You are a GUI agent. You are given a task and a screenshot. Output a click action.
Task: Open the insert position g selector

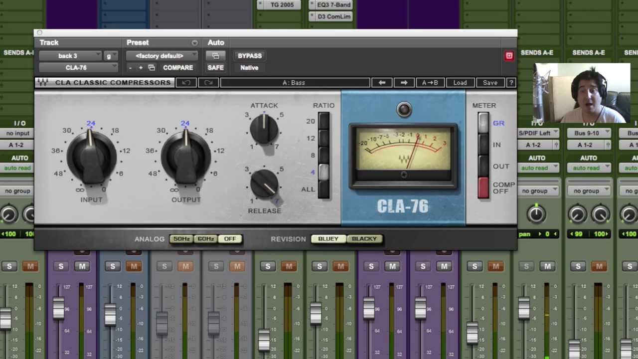pyautogui.click(x=111, y=56)
